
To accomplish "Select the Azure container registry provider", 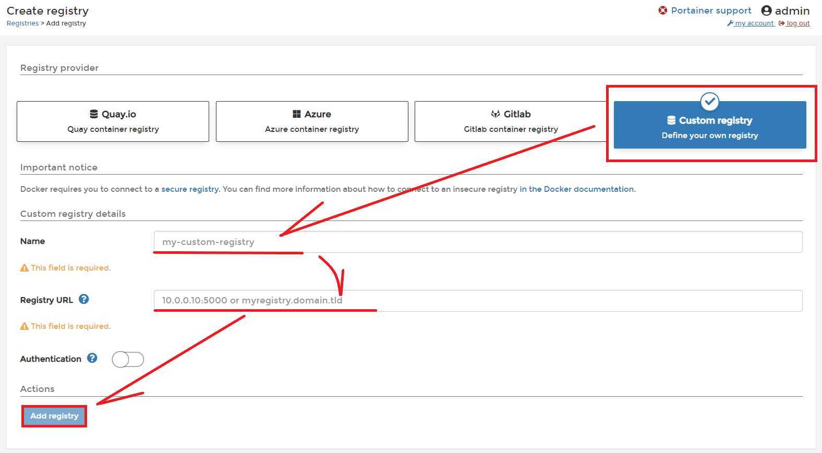I will pos(312,121).
